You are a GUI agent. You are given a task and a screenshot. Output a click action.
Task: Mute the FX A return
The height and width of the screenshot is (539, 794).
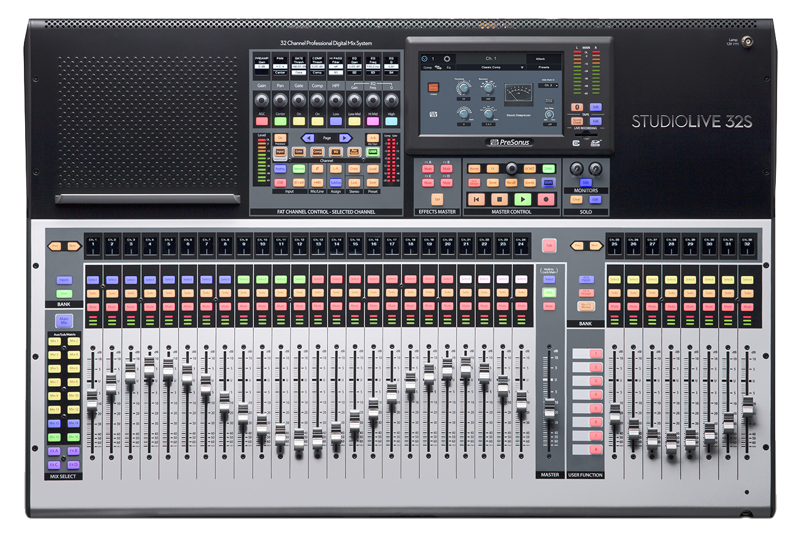click(428, 169)
